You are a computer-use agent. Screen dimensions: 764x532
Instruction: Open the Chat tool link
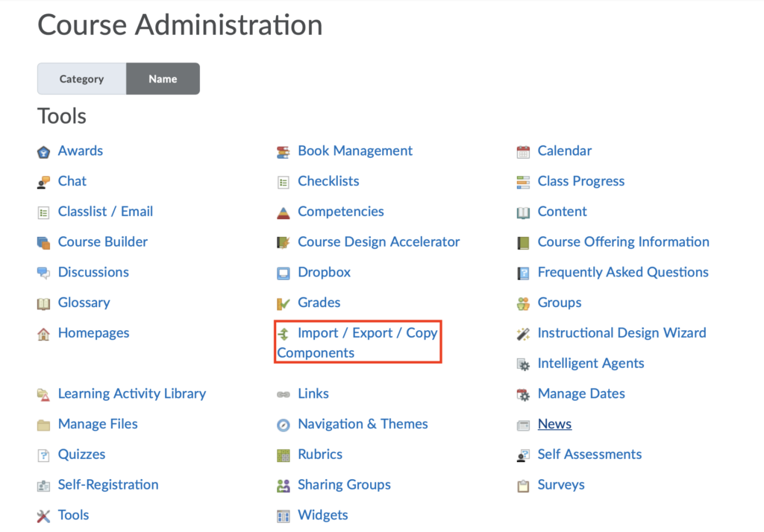72,180
